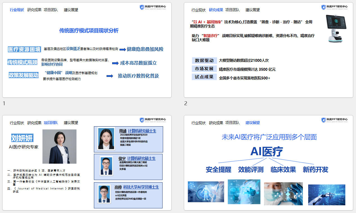Select the medical robot image on slide 2
This screenshot has height=213, width=356.
coord(336,28)
